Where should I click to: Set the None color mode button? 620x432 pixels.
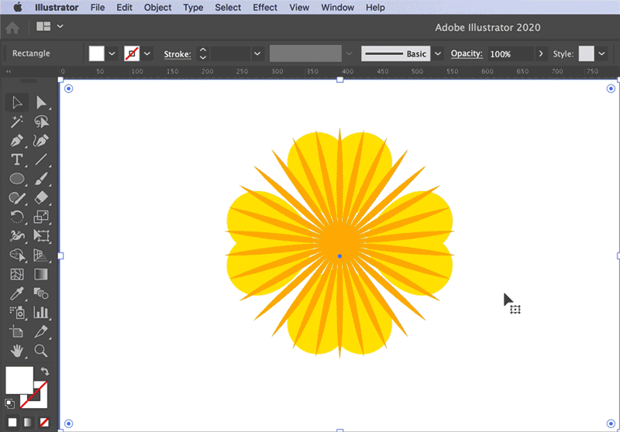click(x=44, y=422)
